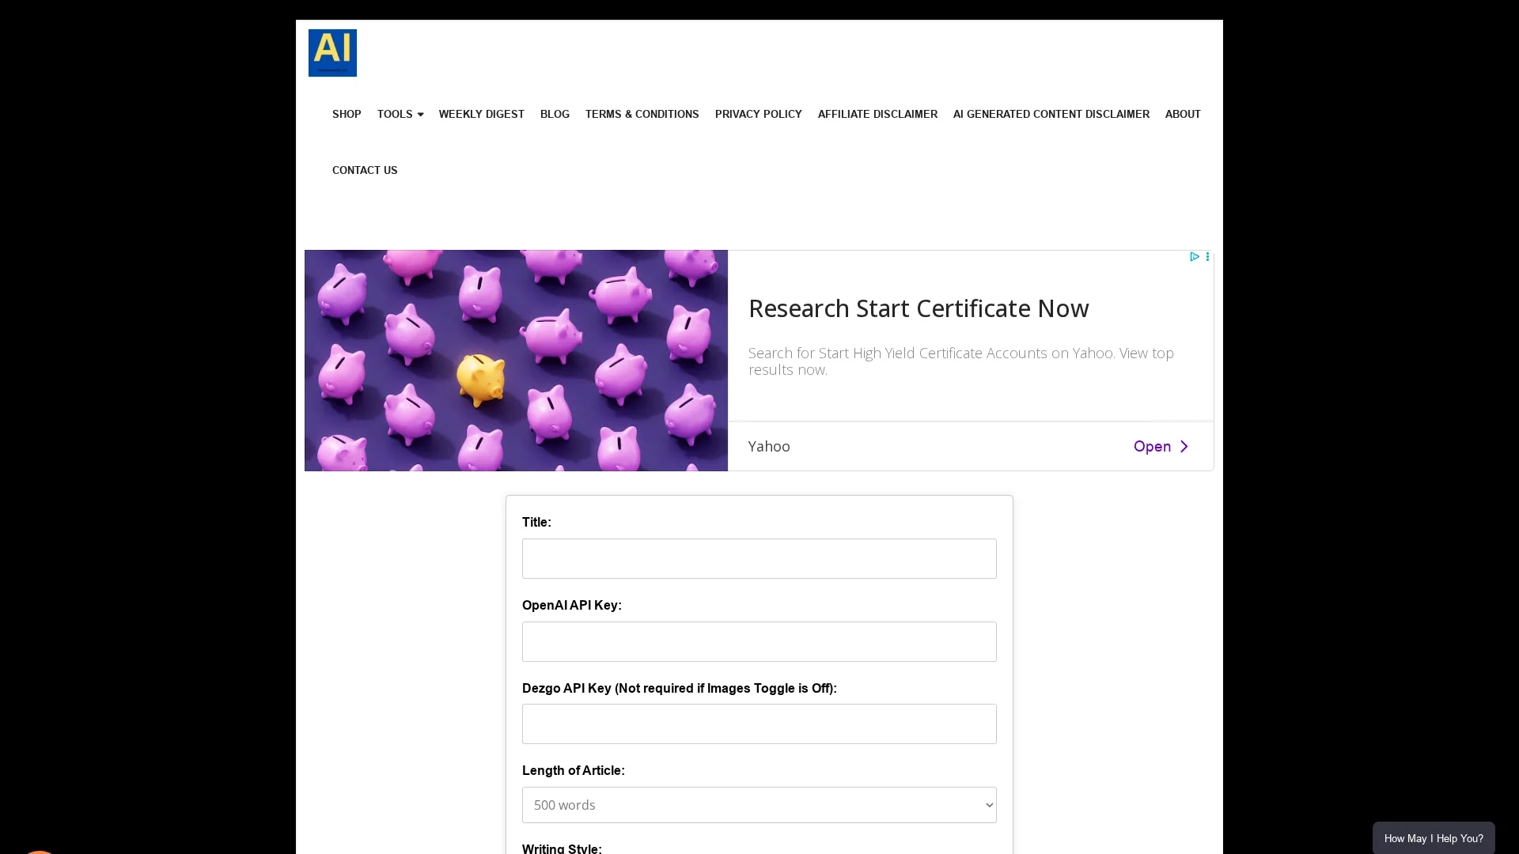Open the How May I Help You chat
This screenshot has width=1519, height=854.
click(x=1434, y=838)
